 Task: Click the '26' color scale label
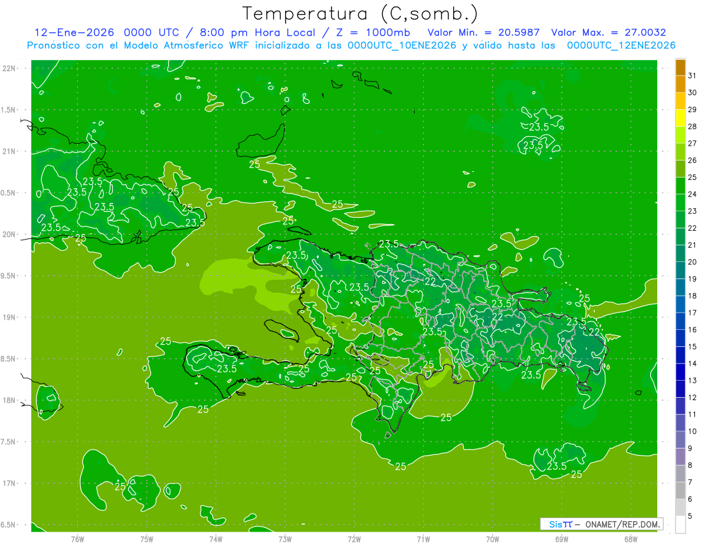692,161
